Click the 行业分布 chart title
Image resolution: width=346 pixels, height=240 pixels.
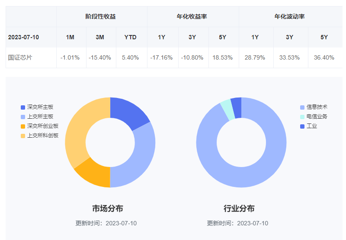click(x=239, y=208)
